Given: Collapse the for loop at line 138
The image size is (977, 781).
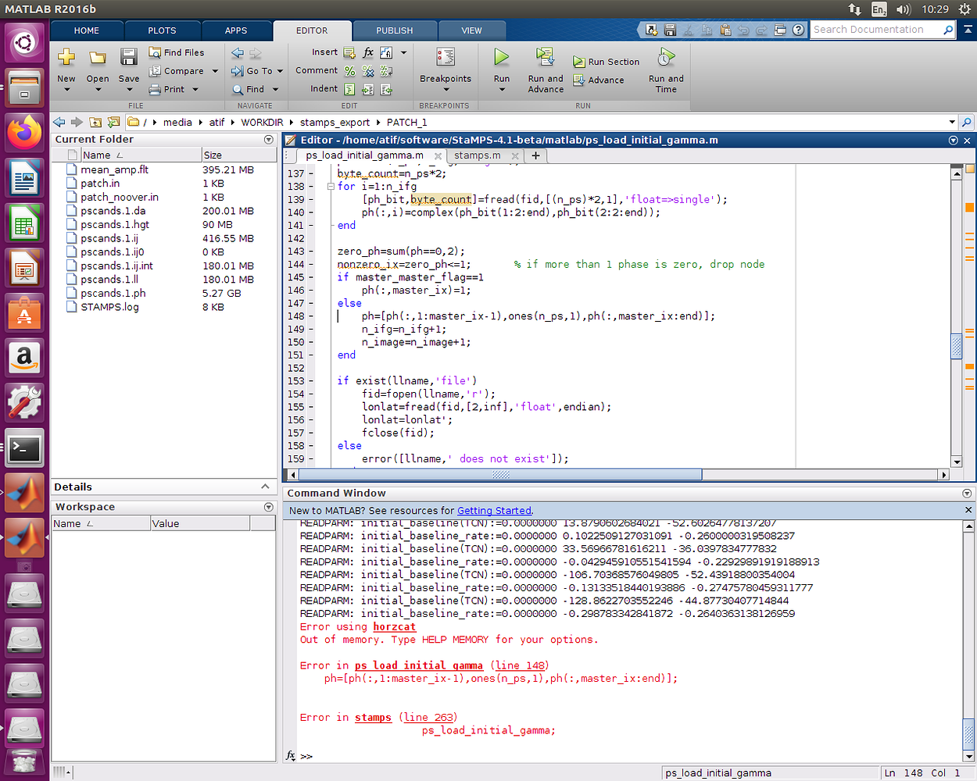Looking at the screenshot, I should pos(331,187).
